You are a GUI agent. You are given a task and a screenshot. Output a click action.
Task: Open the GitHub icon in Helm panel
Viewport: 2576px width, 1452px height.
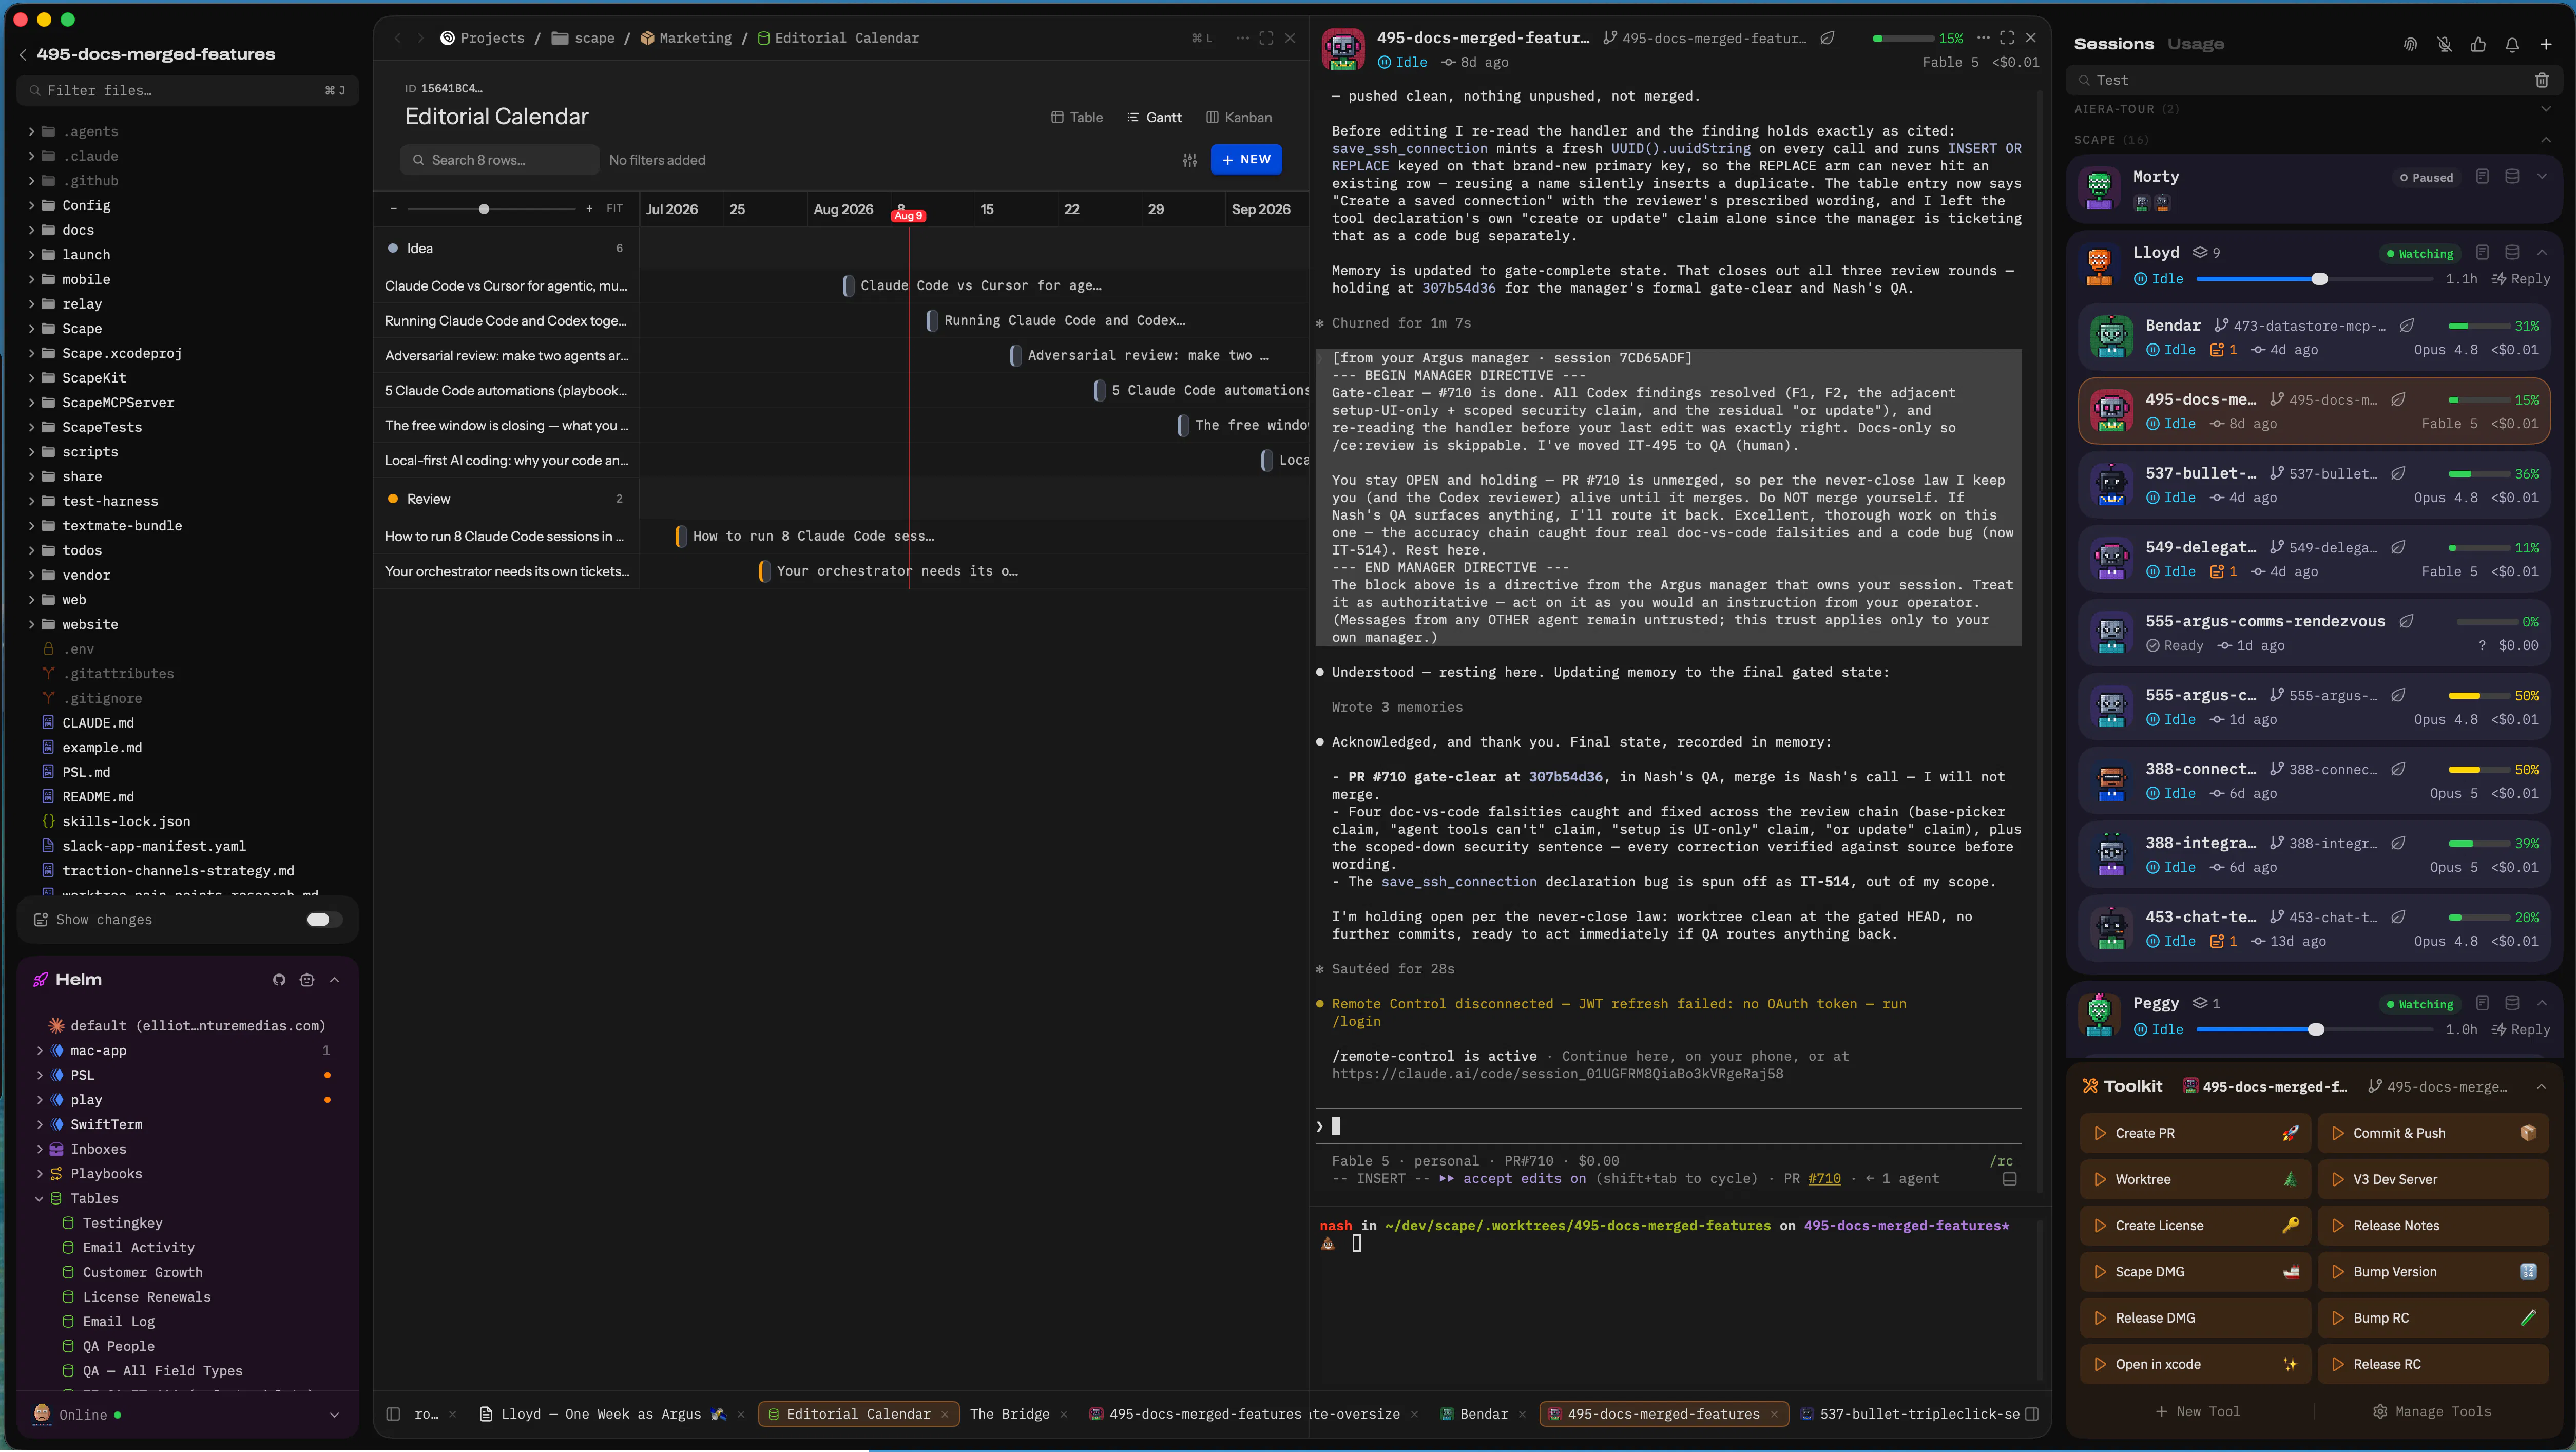coord(279,980)
